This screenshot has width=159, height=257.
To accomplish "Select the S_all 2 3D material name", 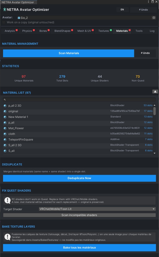I will click(15, 145).
